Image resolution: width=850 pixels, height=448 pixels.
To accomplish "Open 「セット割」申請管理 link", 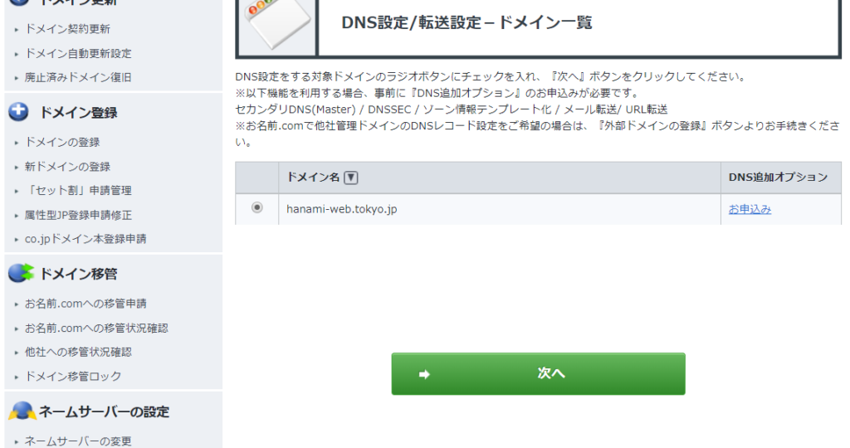I will [78, 191].
